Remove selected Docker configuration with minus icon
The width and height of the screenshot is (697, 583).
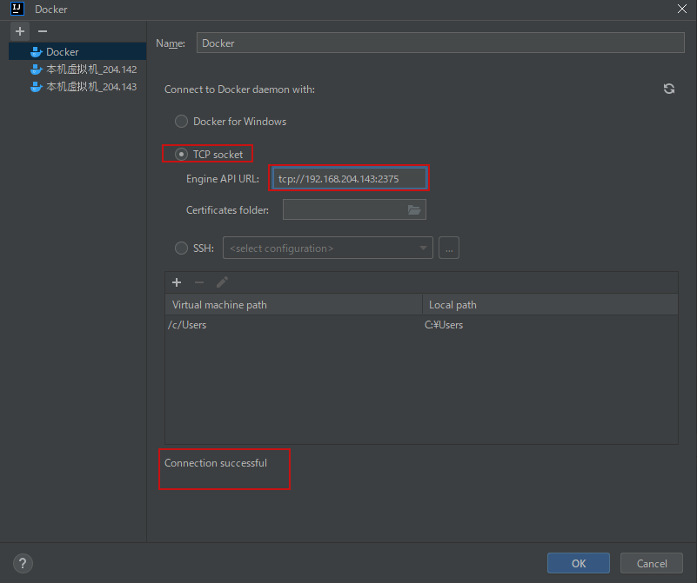[43, 31]
